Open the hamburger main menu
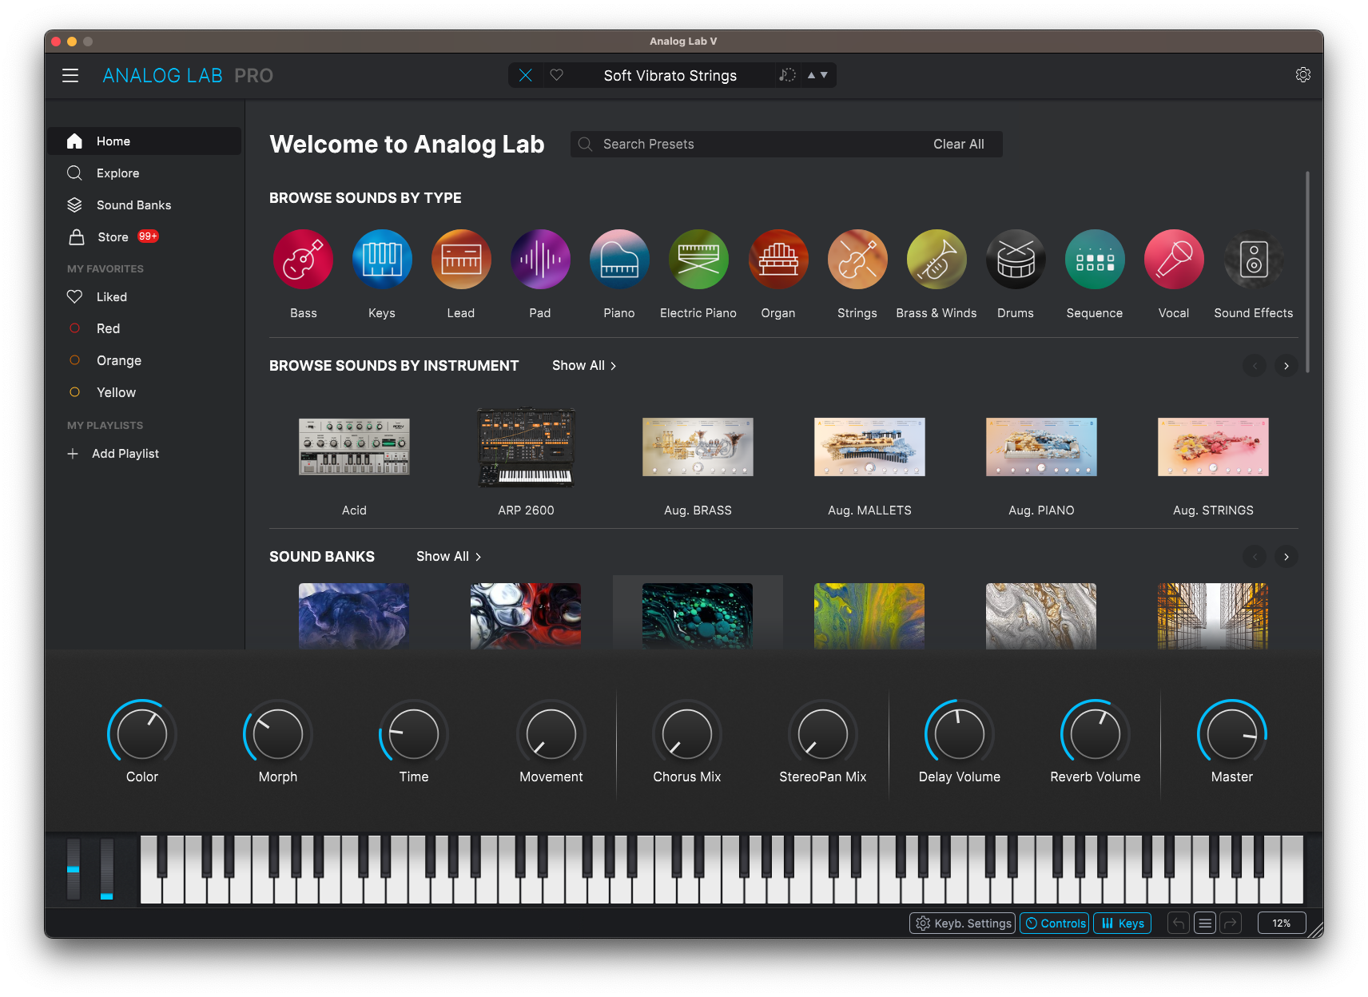Viewport: 1368px width, 997px height. pos(70,75)
